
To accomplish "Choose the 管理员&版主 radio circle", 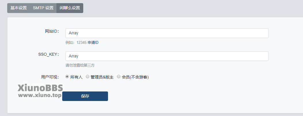I will point(88,76).
